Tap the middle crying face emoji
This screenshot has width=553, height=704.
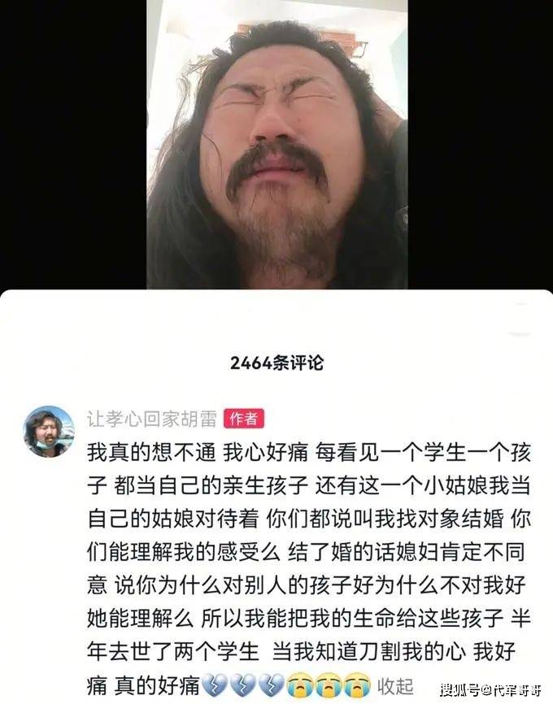pyautogui.click(x=329, y=685)
